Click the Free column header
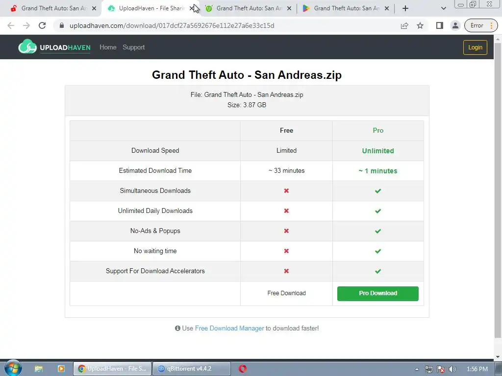The height and width of the screenshot is (376, 502). [x=286, y=130]
